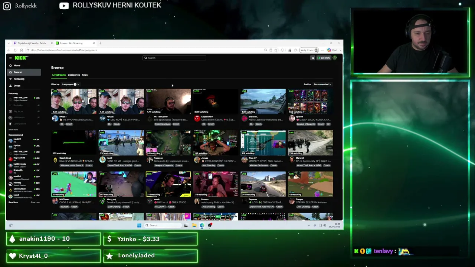
Task: Switch to the Categories tab
Action: click(x=73, y=75)
